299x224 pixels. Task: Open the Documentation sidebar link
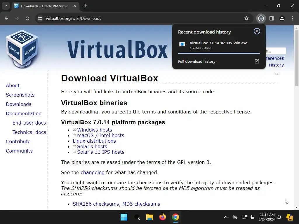24,113
